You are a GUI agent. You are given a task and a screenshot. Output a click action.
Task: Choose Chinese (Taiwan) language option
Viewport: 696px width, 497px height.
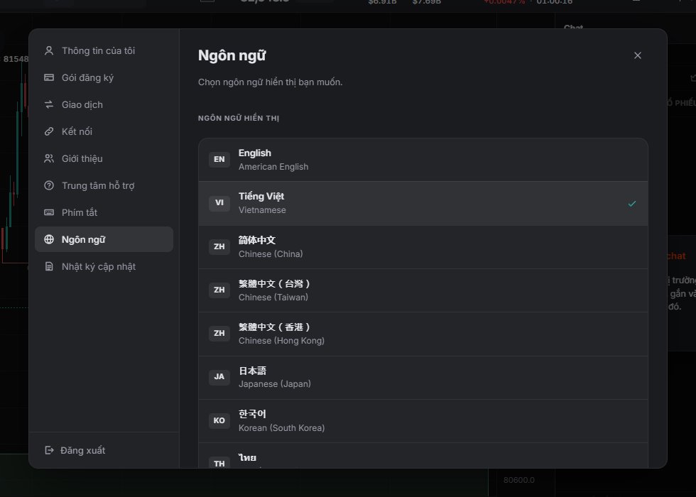coord(423,290)
